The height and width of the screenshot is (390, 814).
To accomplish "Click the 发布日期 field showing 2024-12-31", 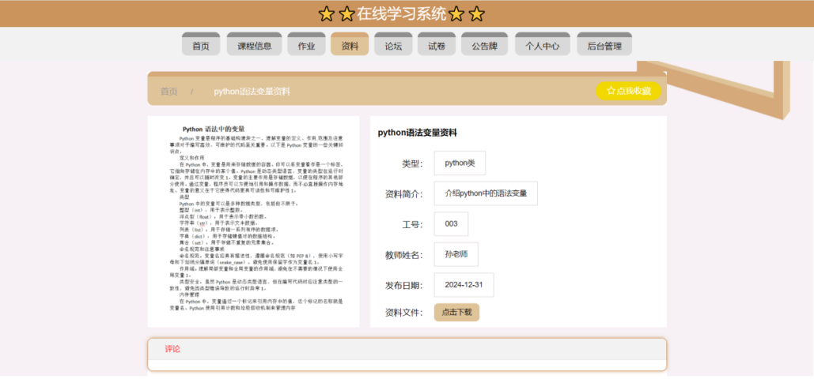I will 464,284.
